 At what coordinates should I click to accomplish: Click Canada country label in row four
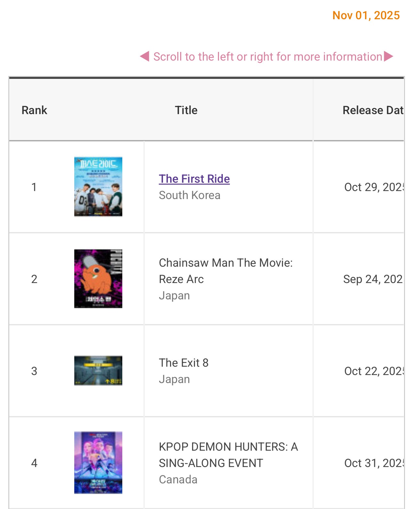click(x=178, y=480)
